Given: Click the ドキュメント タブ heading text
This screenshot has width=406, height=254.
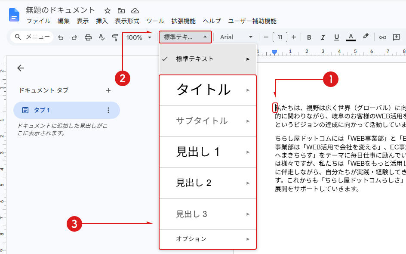Looking at the screenshot, I should [x=44, y=90].
